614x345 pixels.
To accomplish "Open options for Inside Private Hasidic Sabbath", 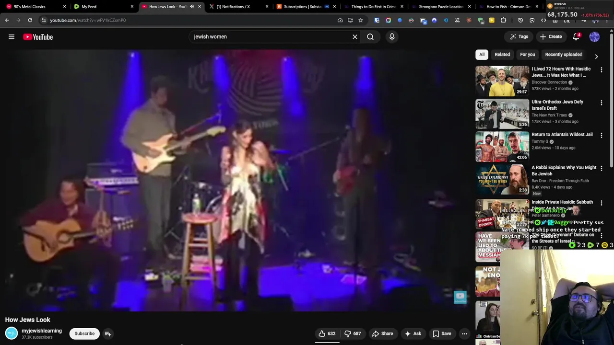I will (x=602, y=203).
